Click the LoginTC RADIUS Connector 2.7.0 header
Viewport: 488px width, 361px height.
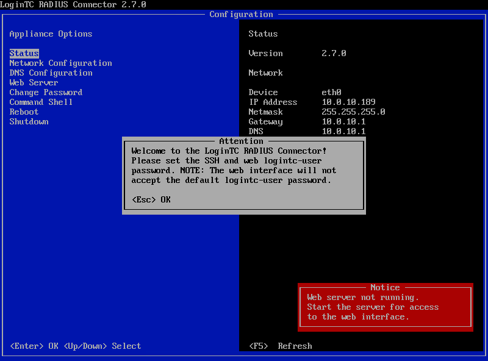pos(73,5)
